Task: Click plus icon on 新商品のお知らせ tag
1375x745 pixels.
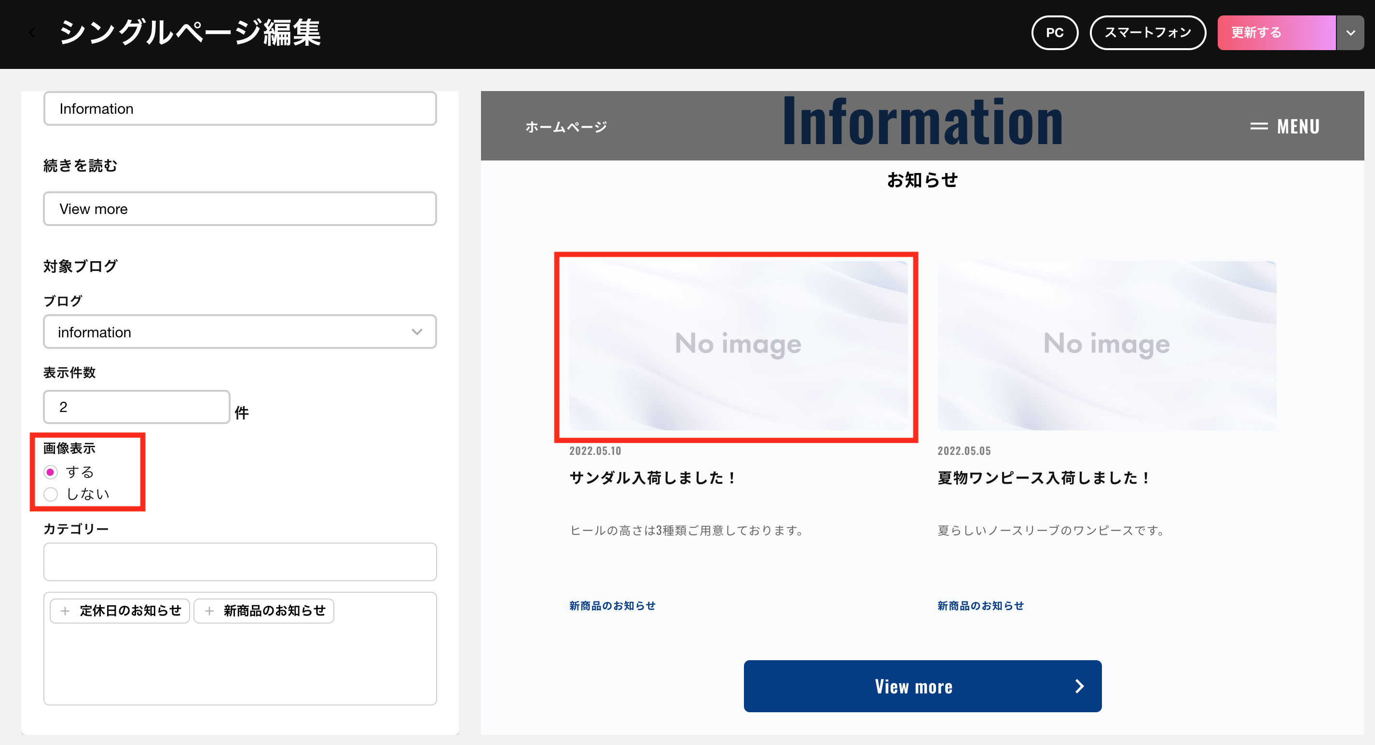Action: pos(209,611)
